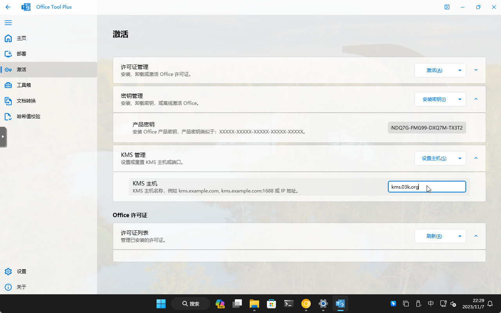Open dropdown arrow beside 刷新(R)
The image size is (501, 313).
460,236
